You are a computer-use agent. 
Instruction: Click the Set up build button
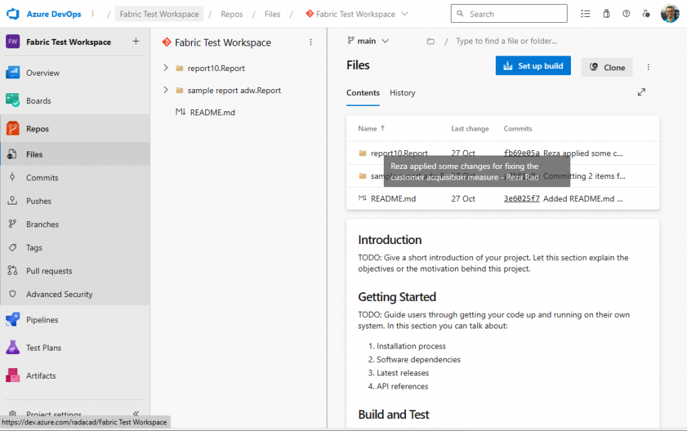tap(533, 66)
